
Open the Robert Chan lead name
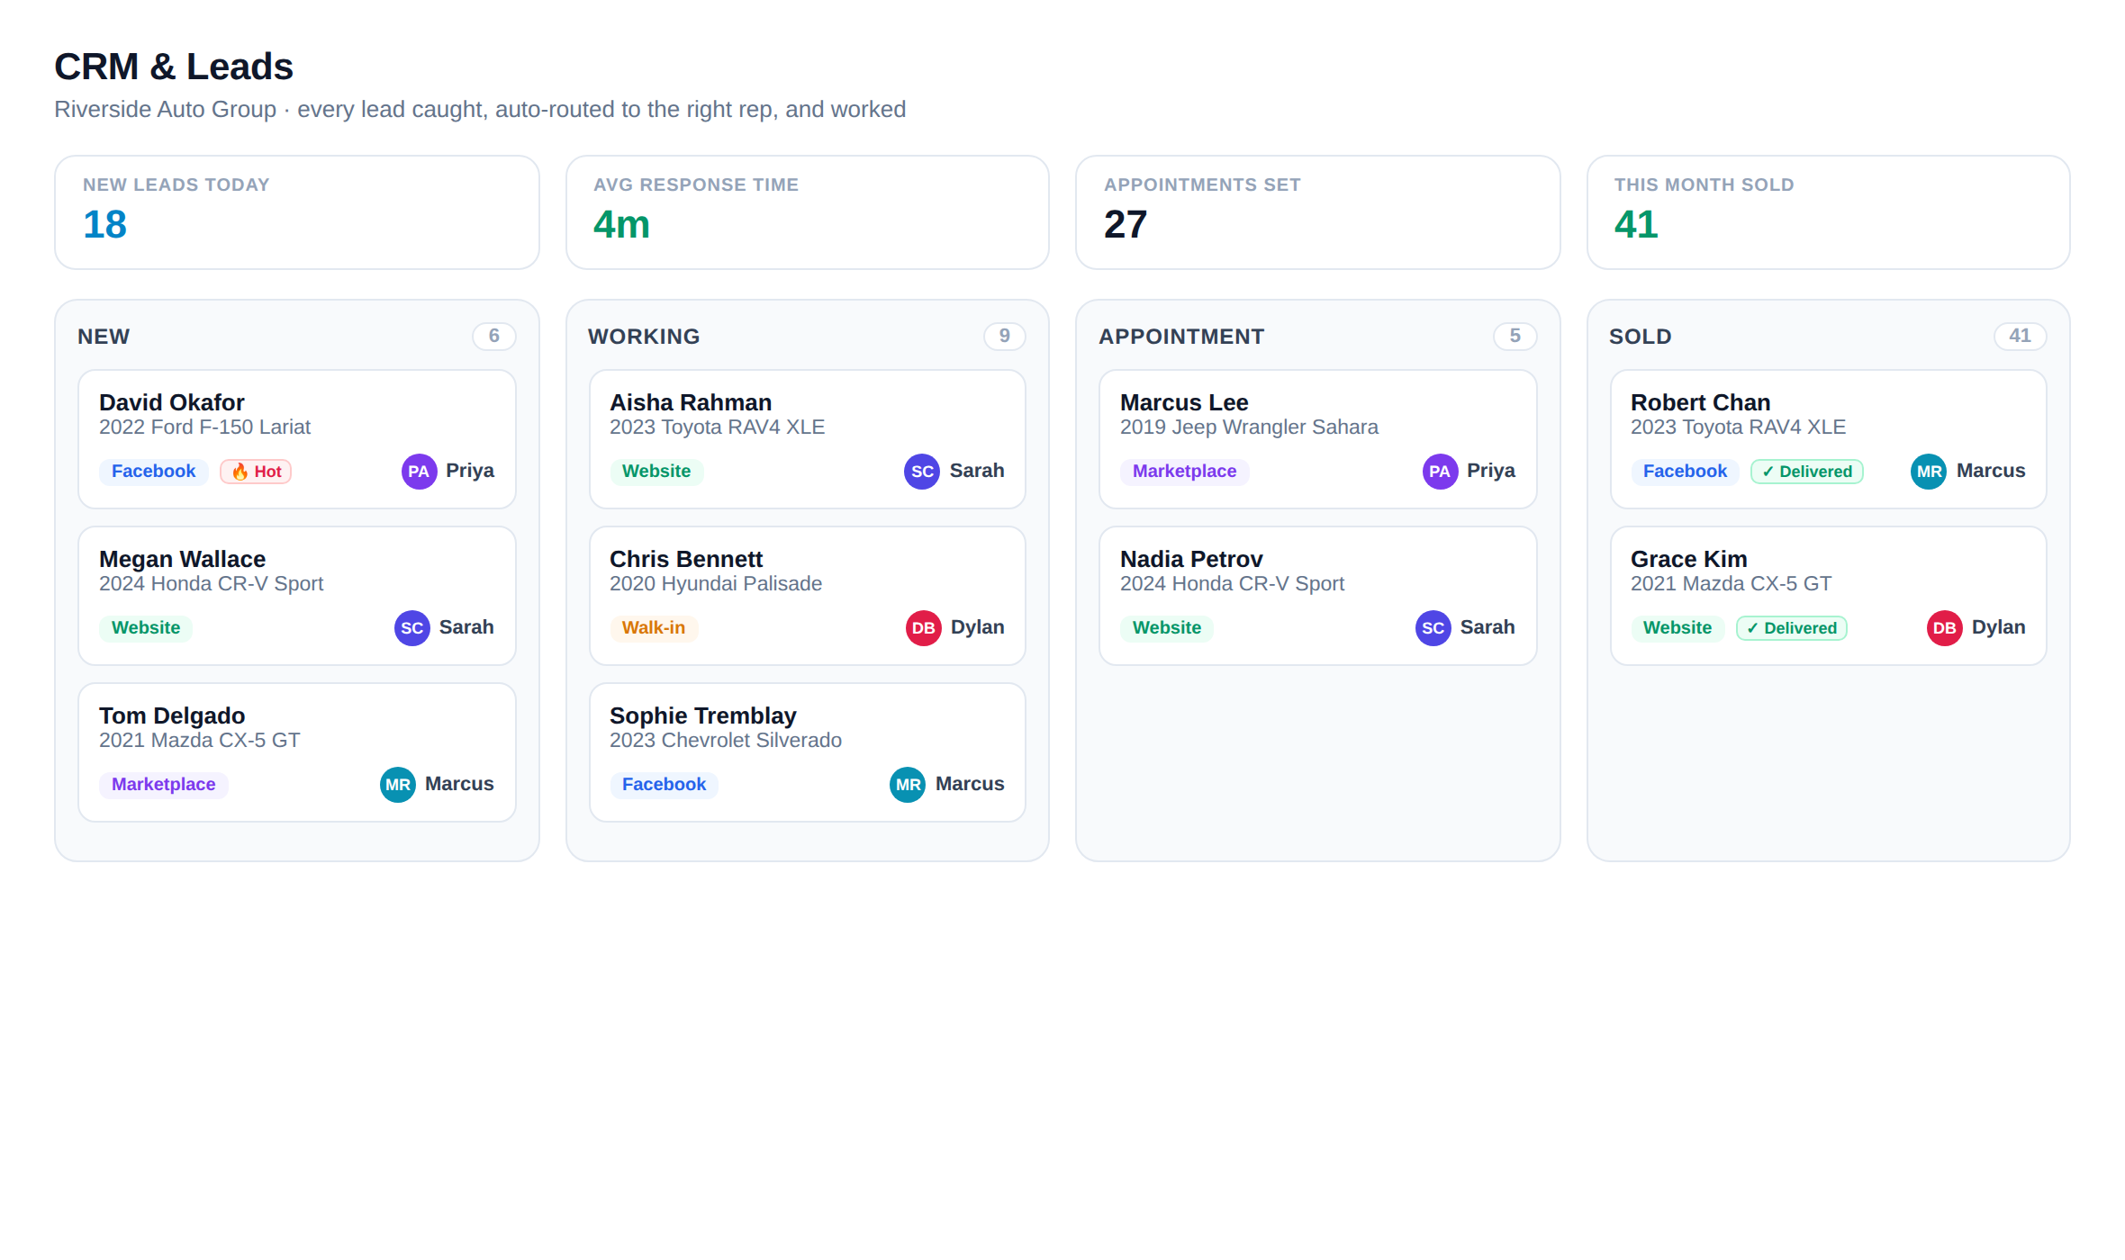(1701, 402)
